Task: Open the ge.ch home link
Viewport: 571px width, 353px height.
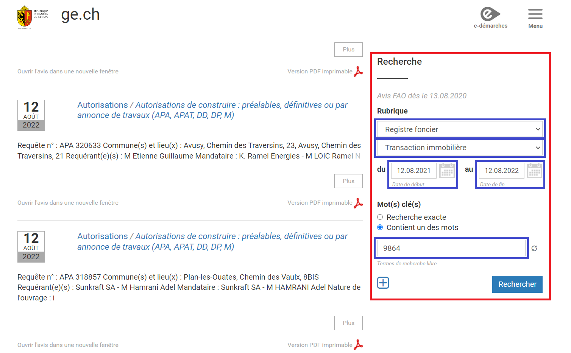Action: [80, 15]
